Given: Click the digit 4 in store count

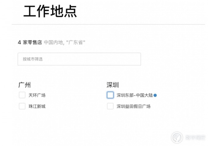Looking at the screenshot, I should (x=19, y=42).
